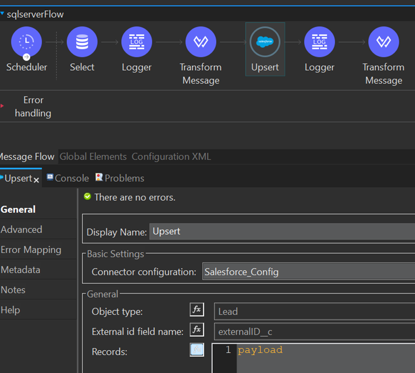Select the first Transform Message component
The width and height of the screenshot is (415, 373).
point(201,42)
